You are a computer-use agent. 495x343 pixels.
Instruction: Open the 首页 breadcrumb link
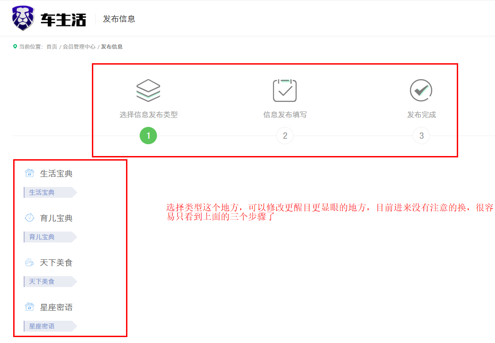pos(52,46)
